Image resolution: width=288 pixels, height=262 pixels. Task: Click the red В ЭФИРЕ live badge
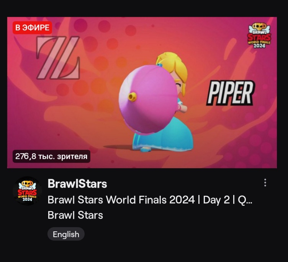point(32,28)
